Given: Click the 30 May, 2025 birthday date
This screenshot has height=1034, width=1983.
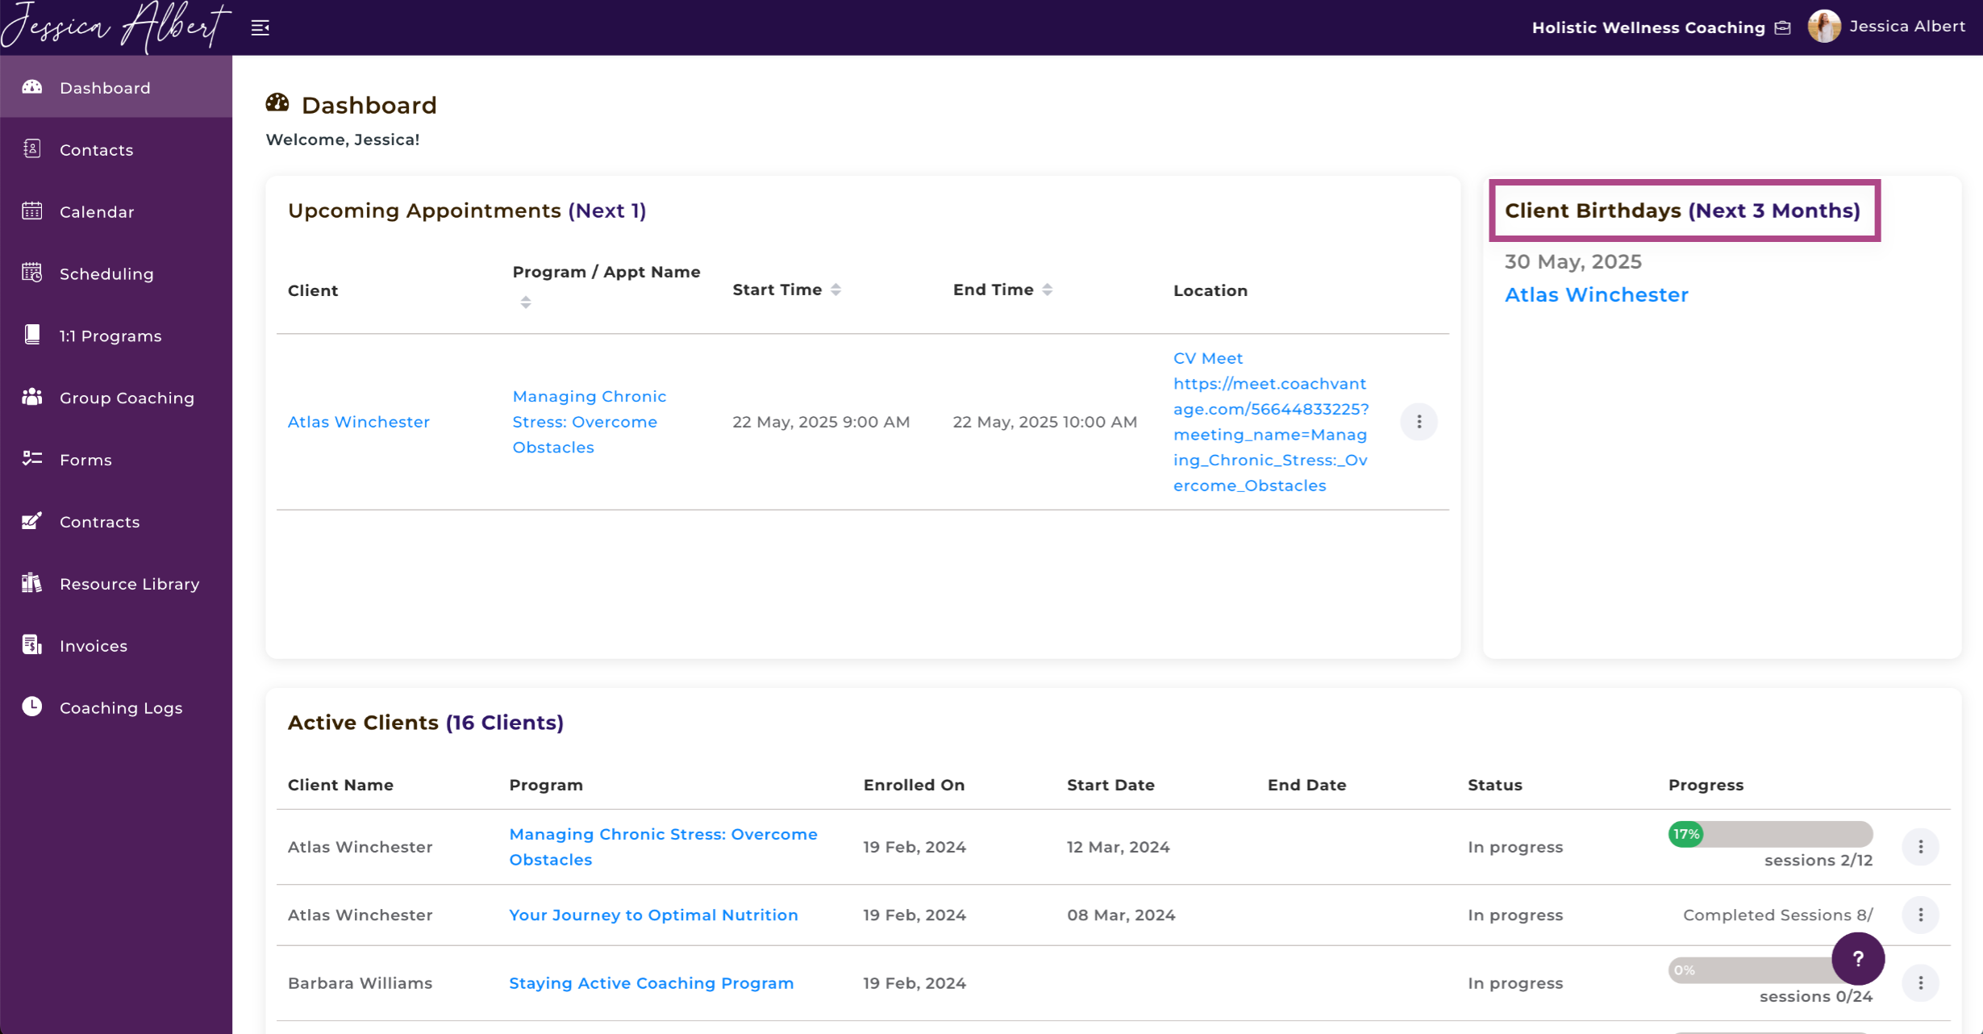Looking at the screenshot, I should [1573, 261].
